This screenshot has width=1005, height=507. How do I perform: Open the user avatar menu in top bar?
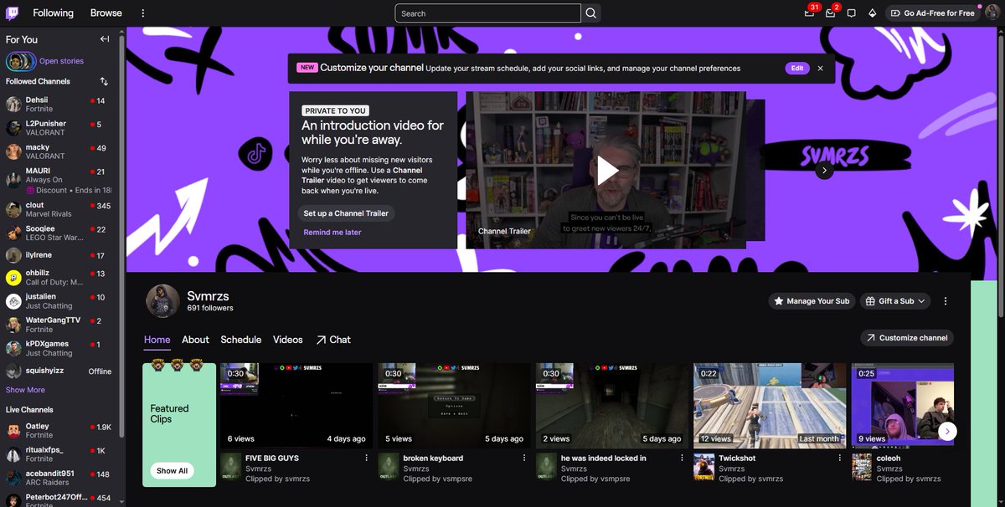pos(992,13)
